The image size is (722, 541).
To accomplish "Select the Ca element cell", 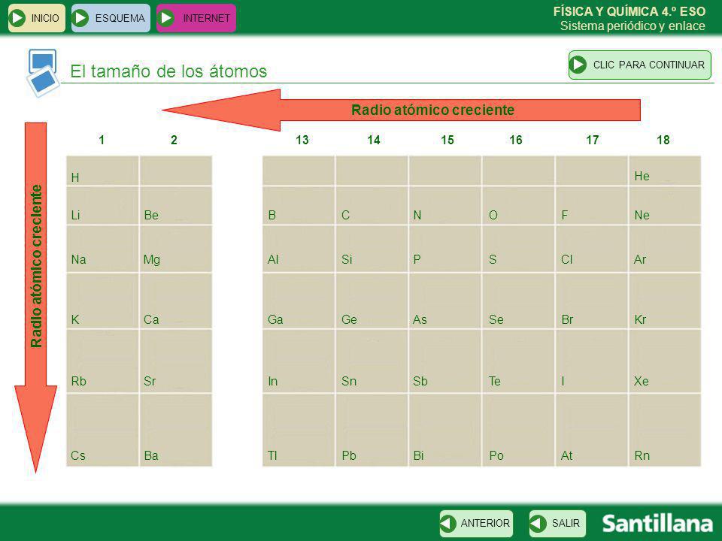I will tap(176, 301).
